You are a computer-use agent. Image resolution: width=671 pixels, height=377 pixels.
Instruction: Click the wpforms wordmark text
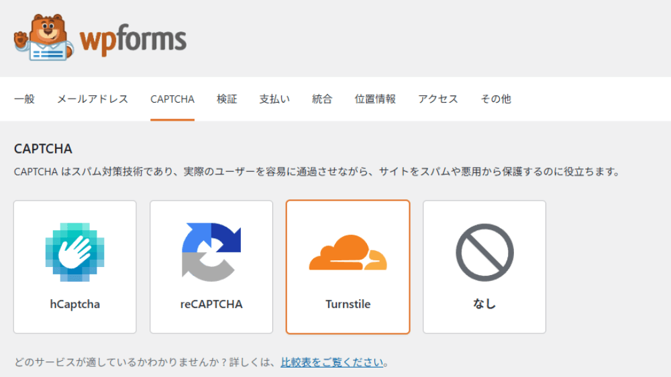point(133,40)
